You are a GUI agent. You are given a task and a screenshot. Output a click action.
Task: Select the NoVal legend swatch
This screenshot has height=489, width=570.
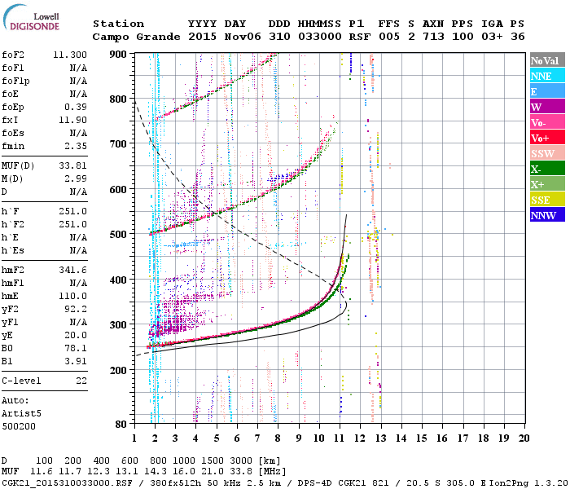point(547,60)
